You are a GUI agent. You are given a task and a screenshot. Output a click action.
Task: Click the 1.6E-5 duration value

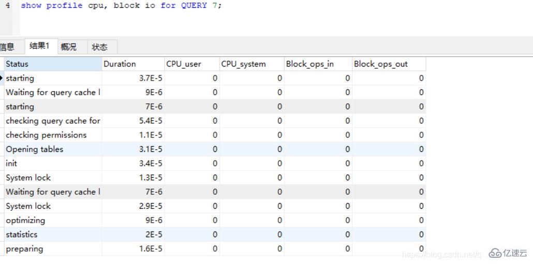click(x=151, y=249)
